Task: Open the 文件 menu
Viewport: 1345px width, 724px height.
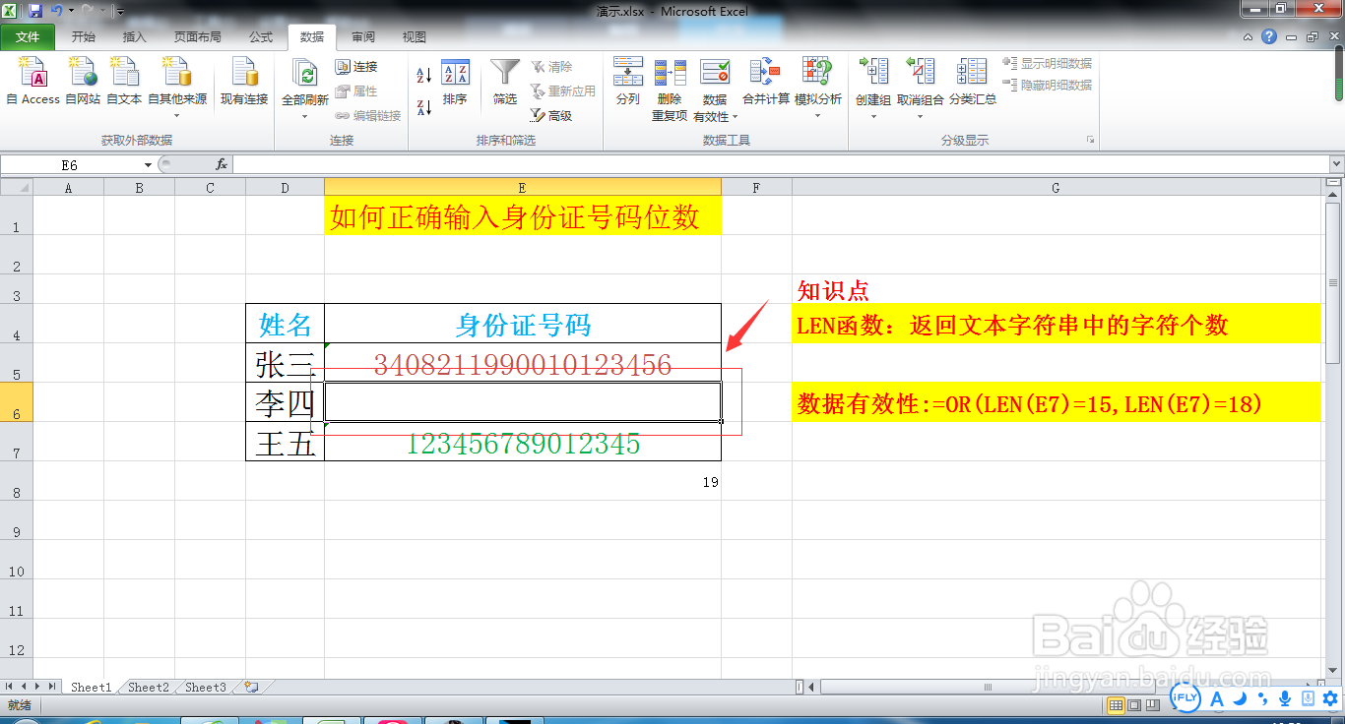Action: coord(29,36)
